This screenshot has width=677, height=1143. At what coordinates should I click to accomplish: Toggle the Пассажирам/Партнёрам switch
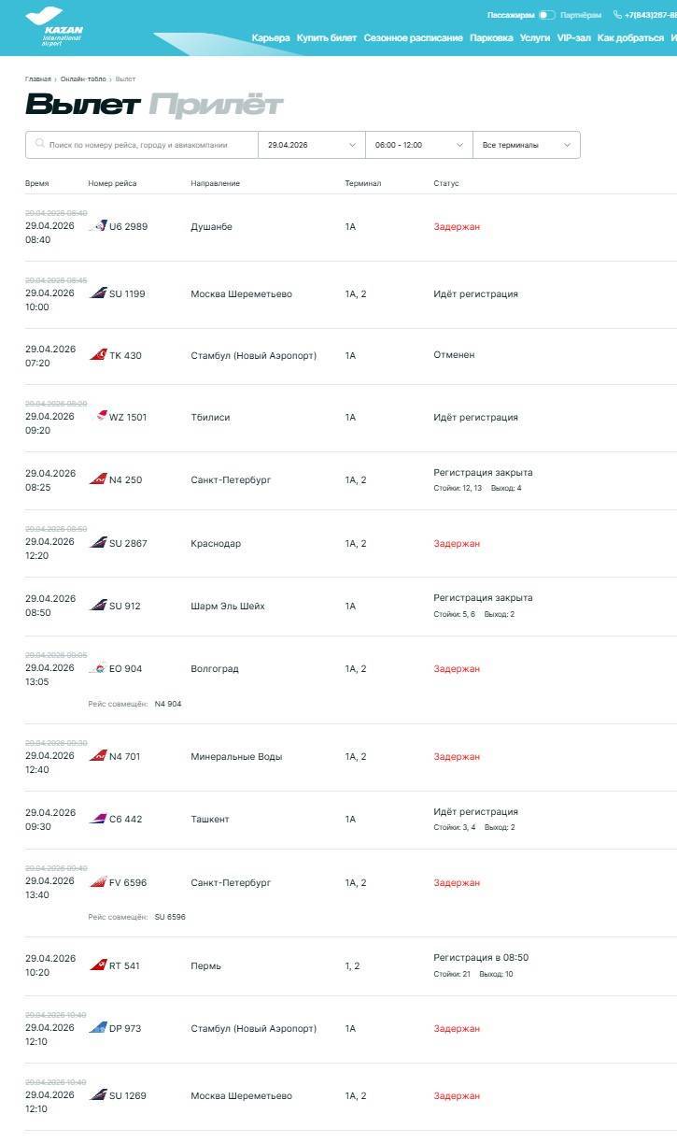[x=546, y=15]
